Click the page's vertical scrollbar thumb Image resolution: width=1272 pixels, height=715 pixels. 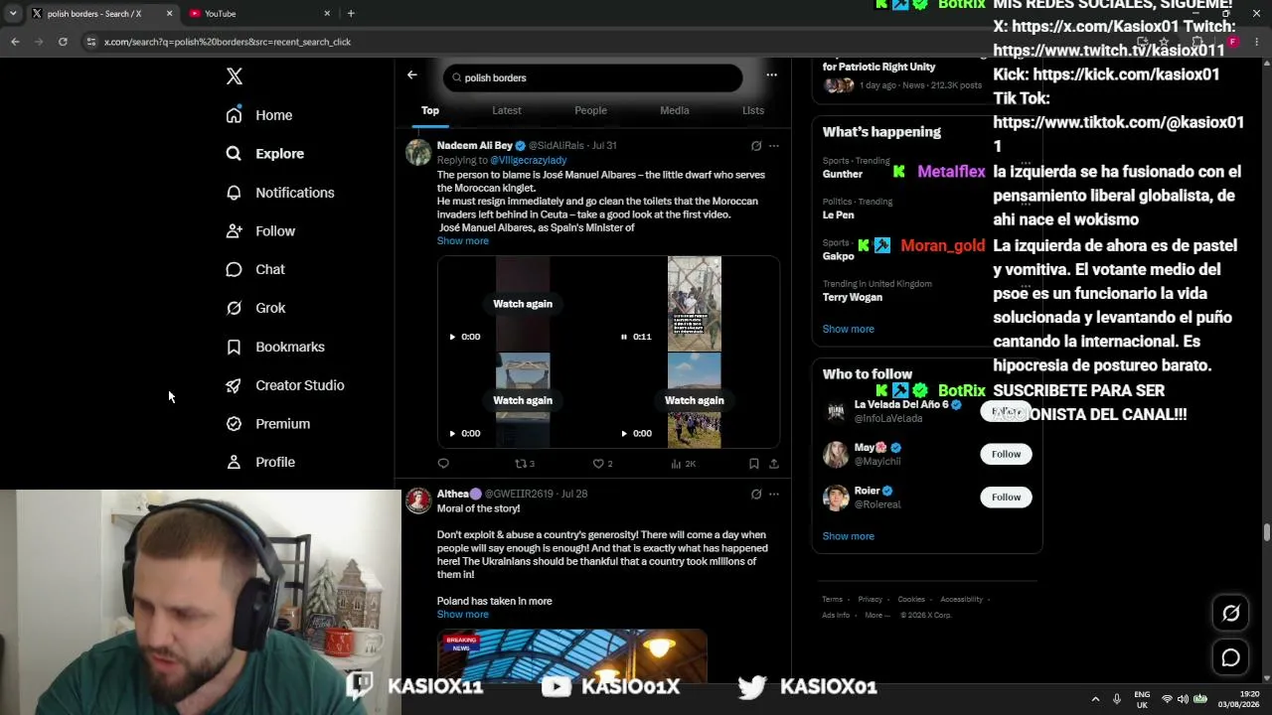tap(1267, 532)
